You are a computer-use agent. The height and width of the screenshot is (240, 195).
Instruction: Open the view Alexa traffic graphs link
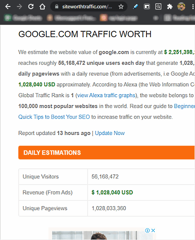click(106, 95)
